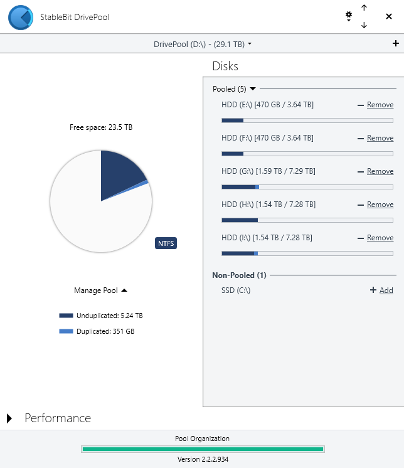Click the pool usage pie chart
The height and width of the screenshot is (468, 404).
101,201
